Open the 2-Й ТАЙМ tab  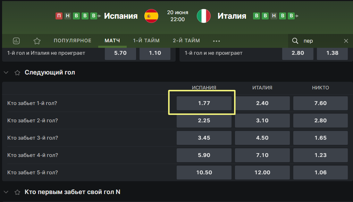[x=186, y=41]
